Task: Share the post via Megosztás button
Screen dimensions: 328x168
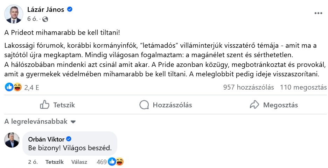Action: (273, 105)
